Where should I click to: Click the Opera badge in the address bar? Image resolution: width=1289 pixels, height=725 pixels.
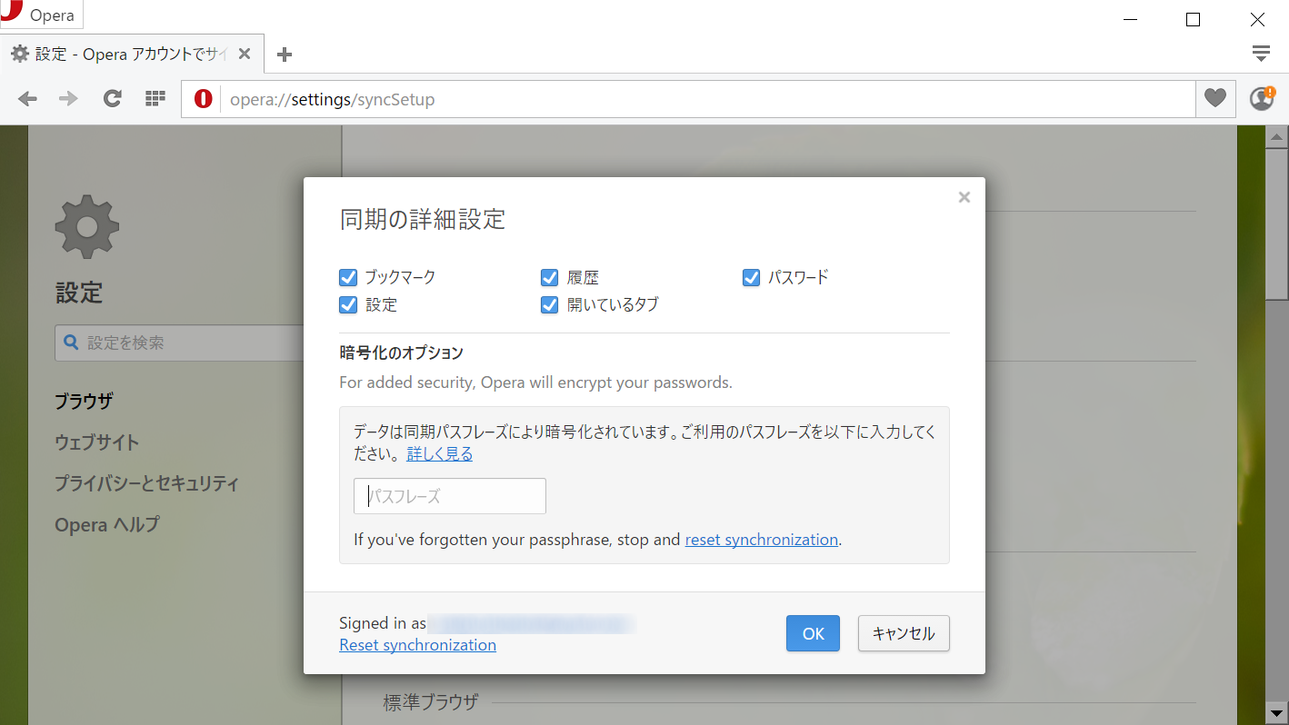(x=202, y=98)
